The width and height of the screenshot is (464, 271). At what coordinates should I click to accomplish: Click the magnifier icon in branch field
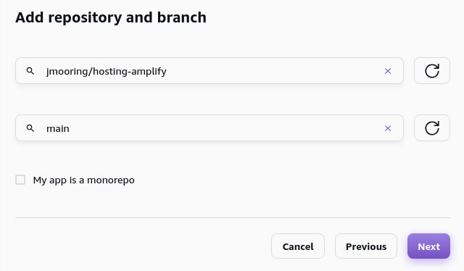click(30, 128)
